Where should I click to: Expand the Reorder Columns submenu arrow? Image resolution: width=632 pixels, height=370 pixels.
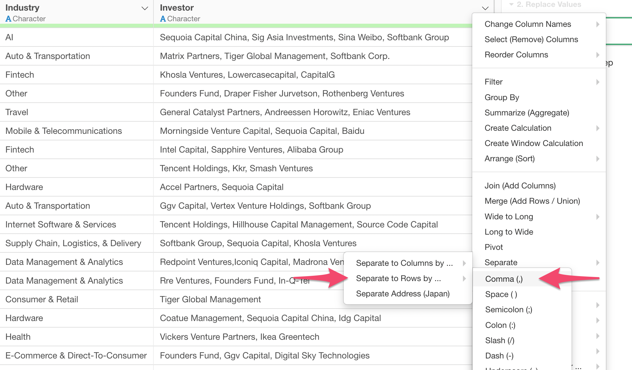point(598,55)
